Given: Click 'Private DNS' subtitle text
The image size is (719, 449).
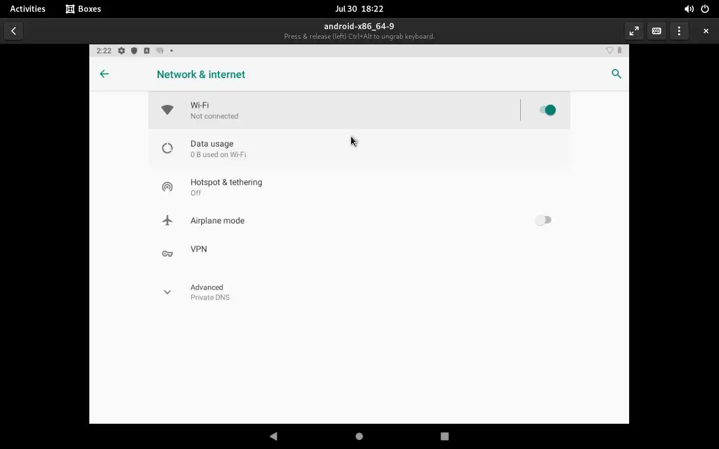Looking at the screenshot, I should click(210, 297).
